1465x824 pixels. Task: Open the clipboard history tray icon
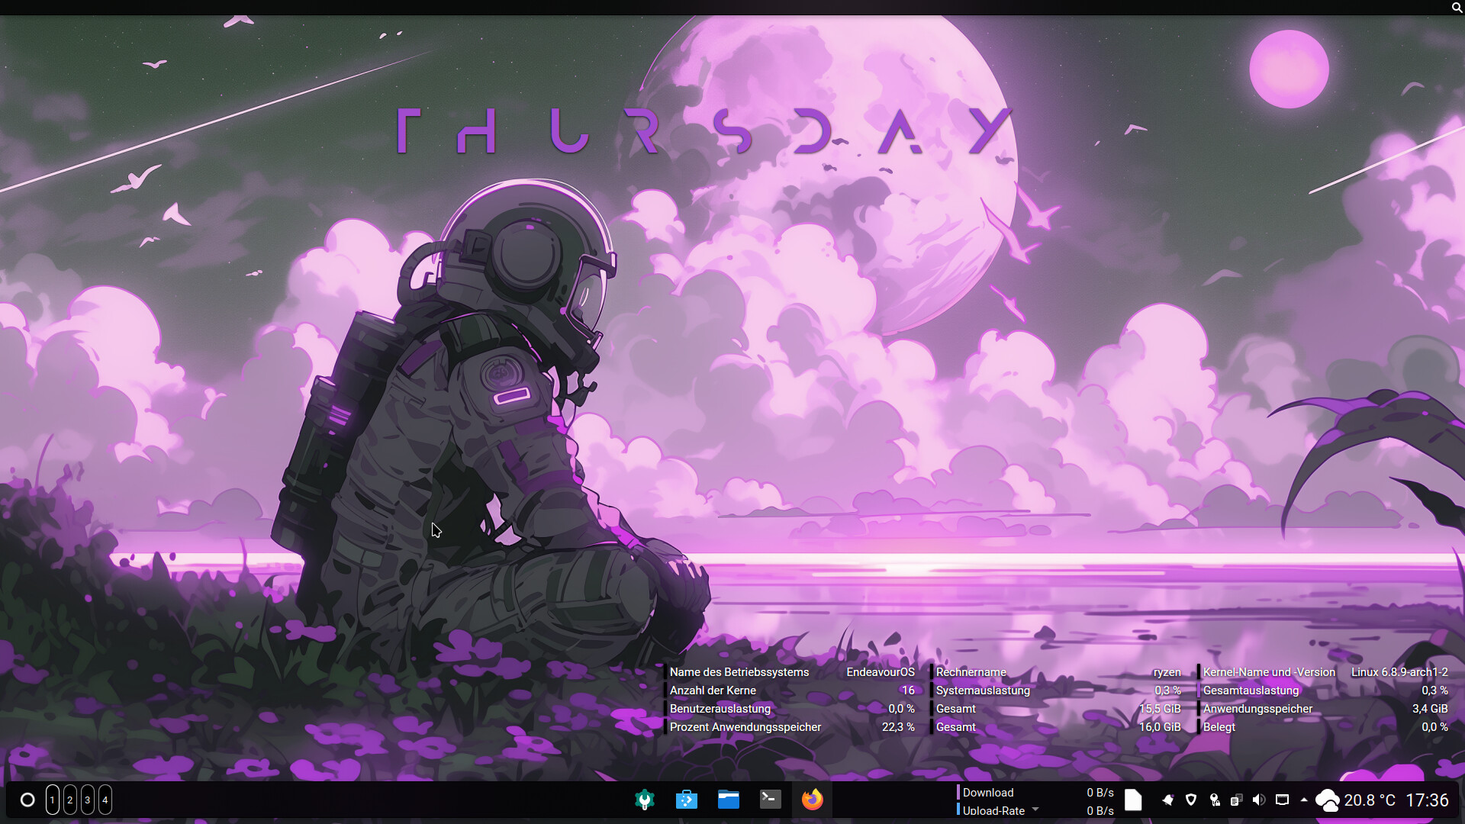click(x=1236, y=800)
